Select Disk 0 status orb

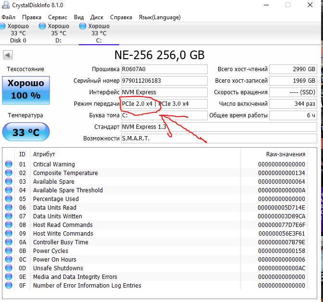click(4, 26)
